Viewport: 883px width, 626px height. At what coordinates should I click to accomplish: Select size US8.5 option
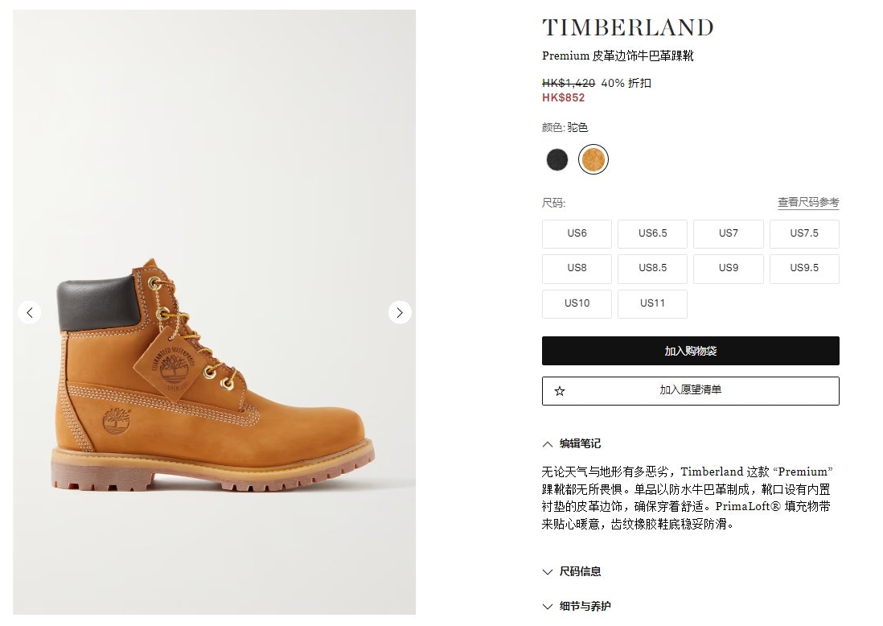coord(652,269)
